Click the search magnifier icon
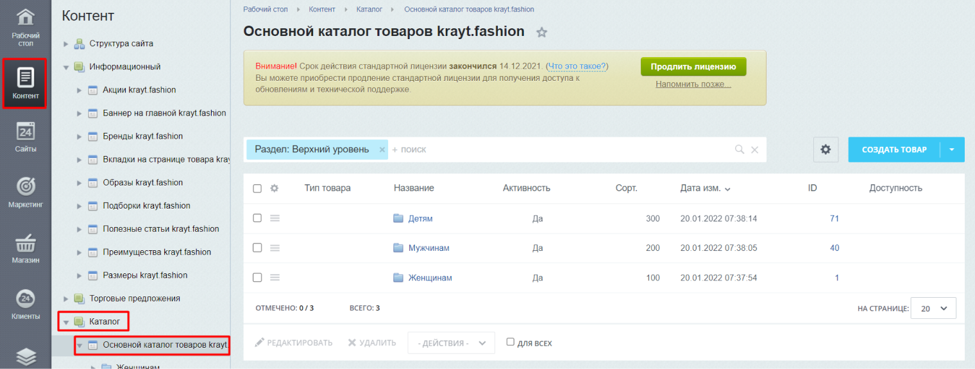The image size is (975, 369). (740, 150)
